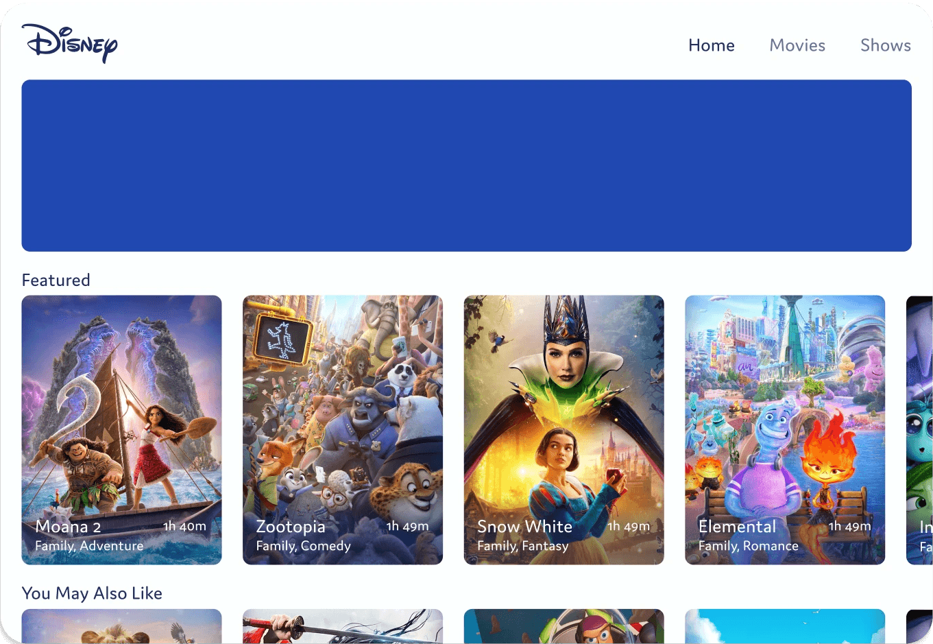Viewport: 933px width, 644px height.
Task: Open the lion poster under You May Also Like
Action: [122, 626]
